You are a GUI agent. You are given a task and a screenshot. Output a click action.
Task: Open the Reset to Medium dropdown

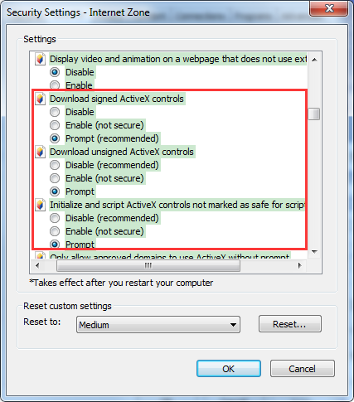coord(158,325)
